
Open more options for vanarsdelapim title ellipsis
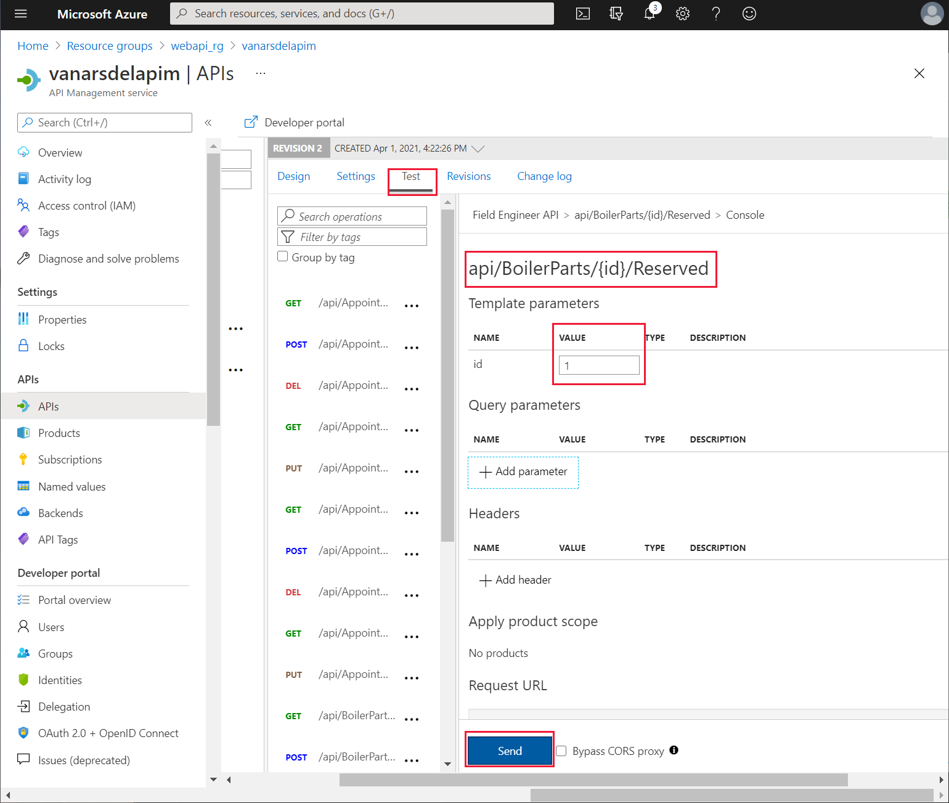[261, 73]
